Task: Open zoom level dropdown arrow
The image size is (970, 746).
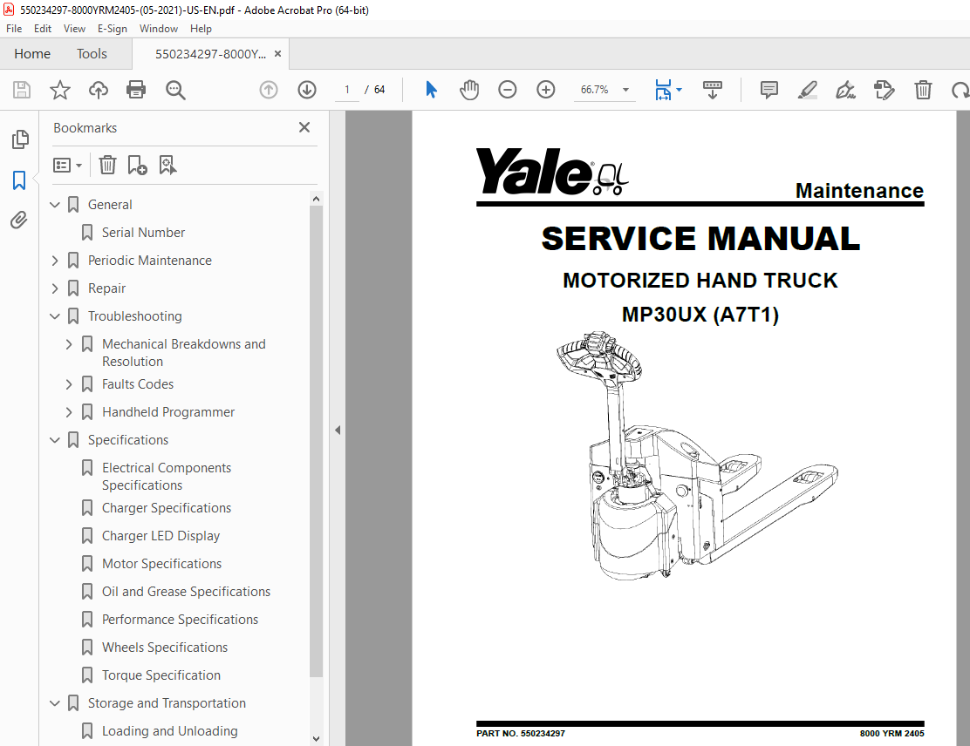Action: pos(626,91)
